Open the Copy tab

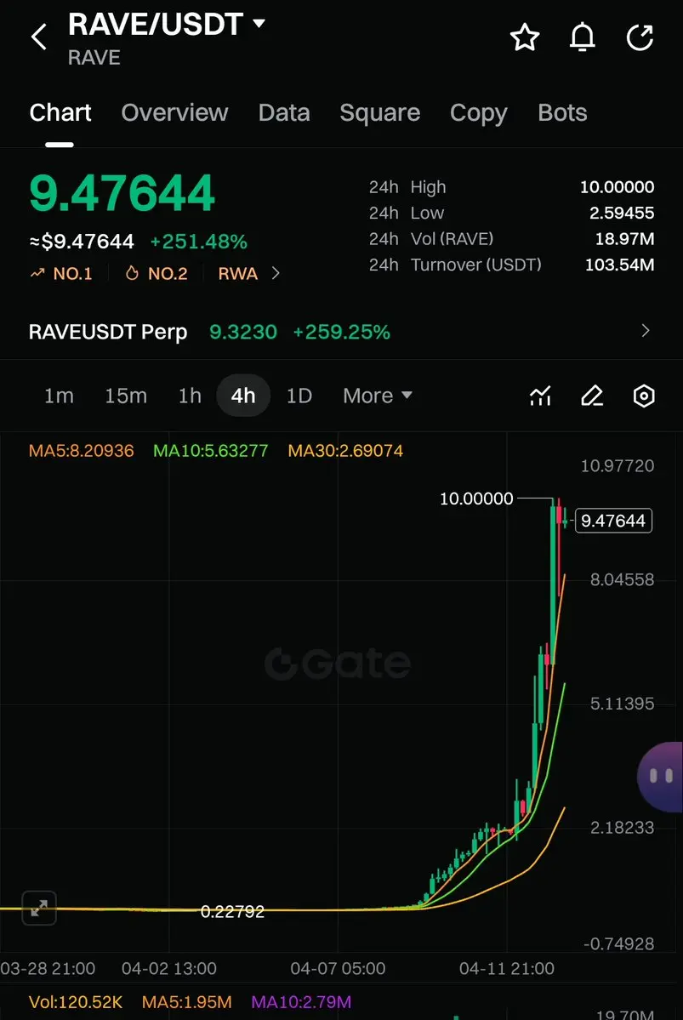pos(478,113)
